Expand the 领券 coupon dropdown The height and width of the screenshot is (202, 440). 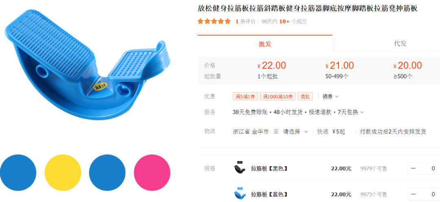click(x=330, y=97)
